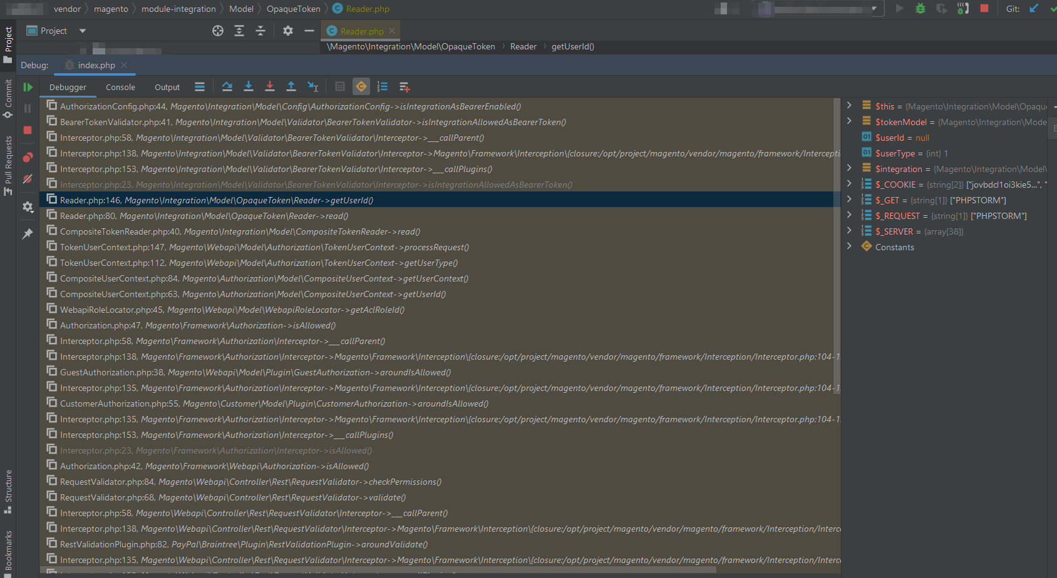1057x578 pixels.
Task: Toggle showing class constants in variables
Action: click(361, 87)
